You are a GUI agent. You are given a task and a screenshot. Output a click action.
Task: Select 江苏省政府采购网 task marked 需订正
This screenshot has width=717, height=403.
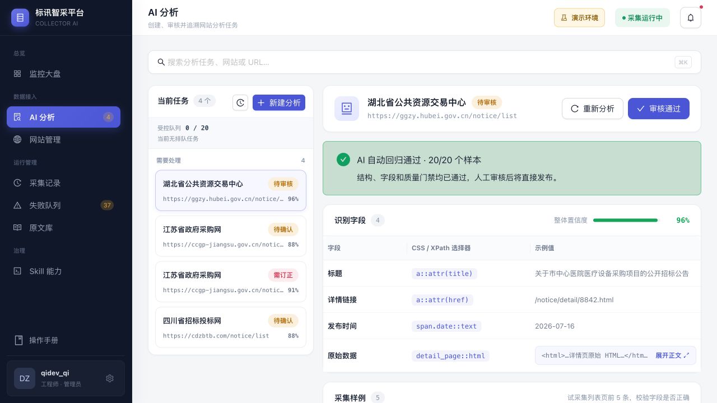click(231, 282)
